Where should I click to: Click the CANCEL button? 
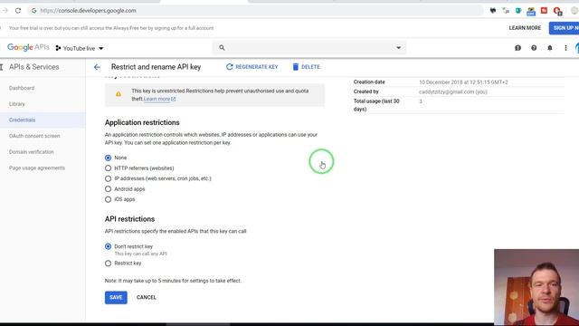pos(147,297)
